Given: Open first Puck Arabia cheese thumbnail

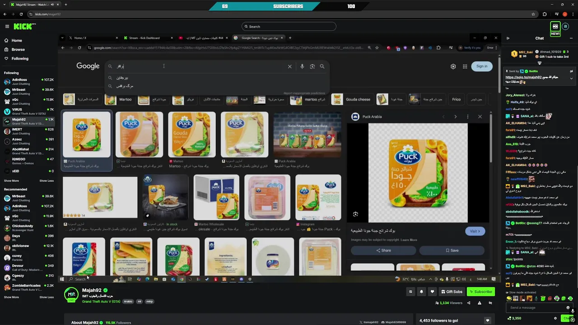Looking at the screenshot, I should pos(86,135).
